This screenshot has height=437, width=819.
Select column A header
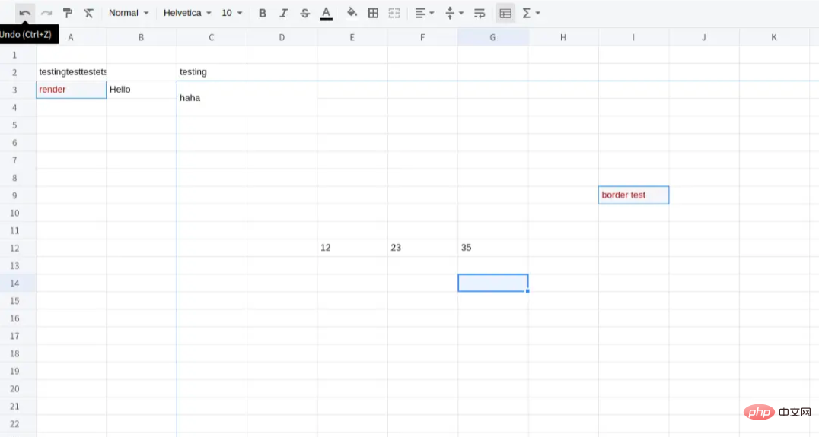click(x=71, y=37)
